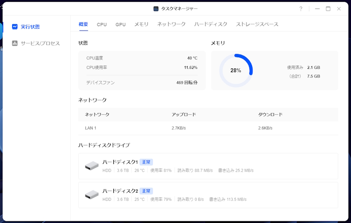
Task: Go to the ネットワーク tab
Action: 171,24
